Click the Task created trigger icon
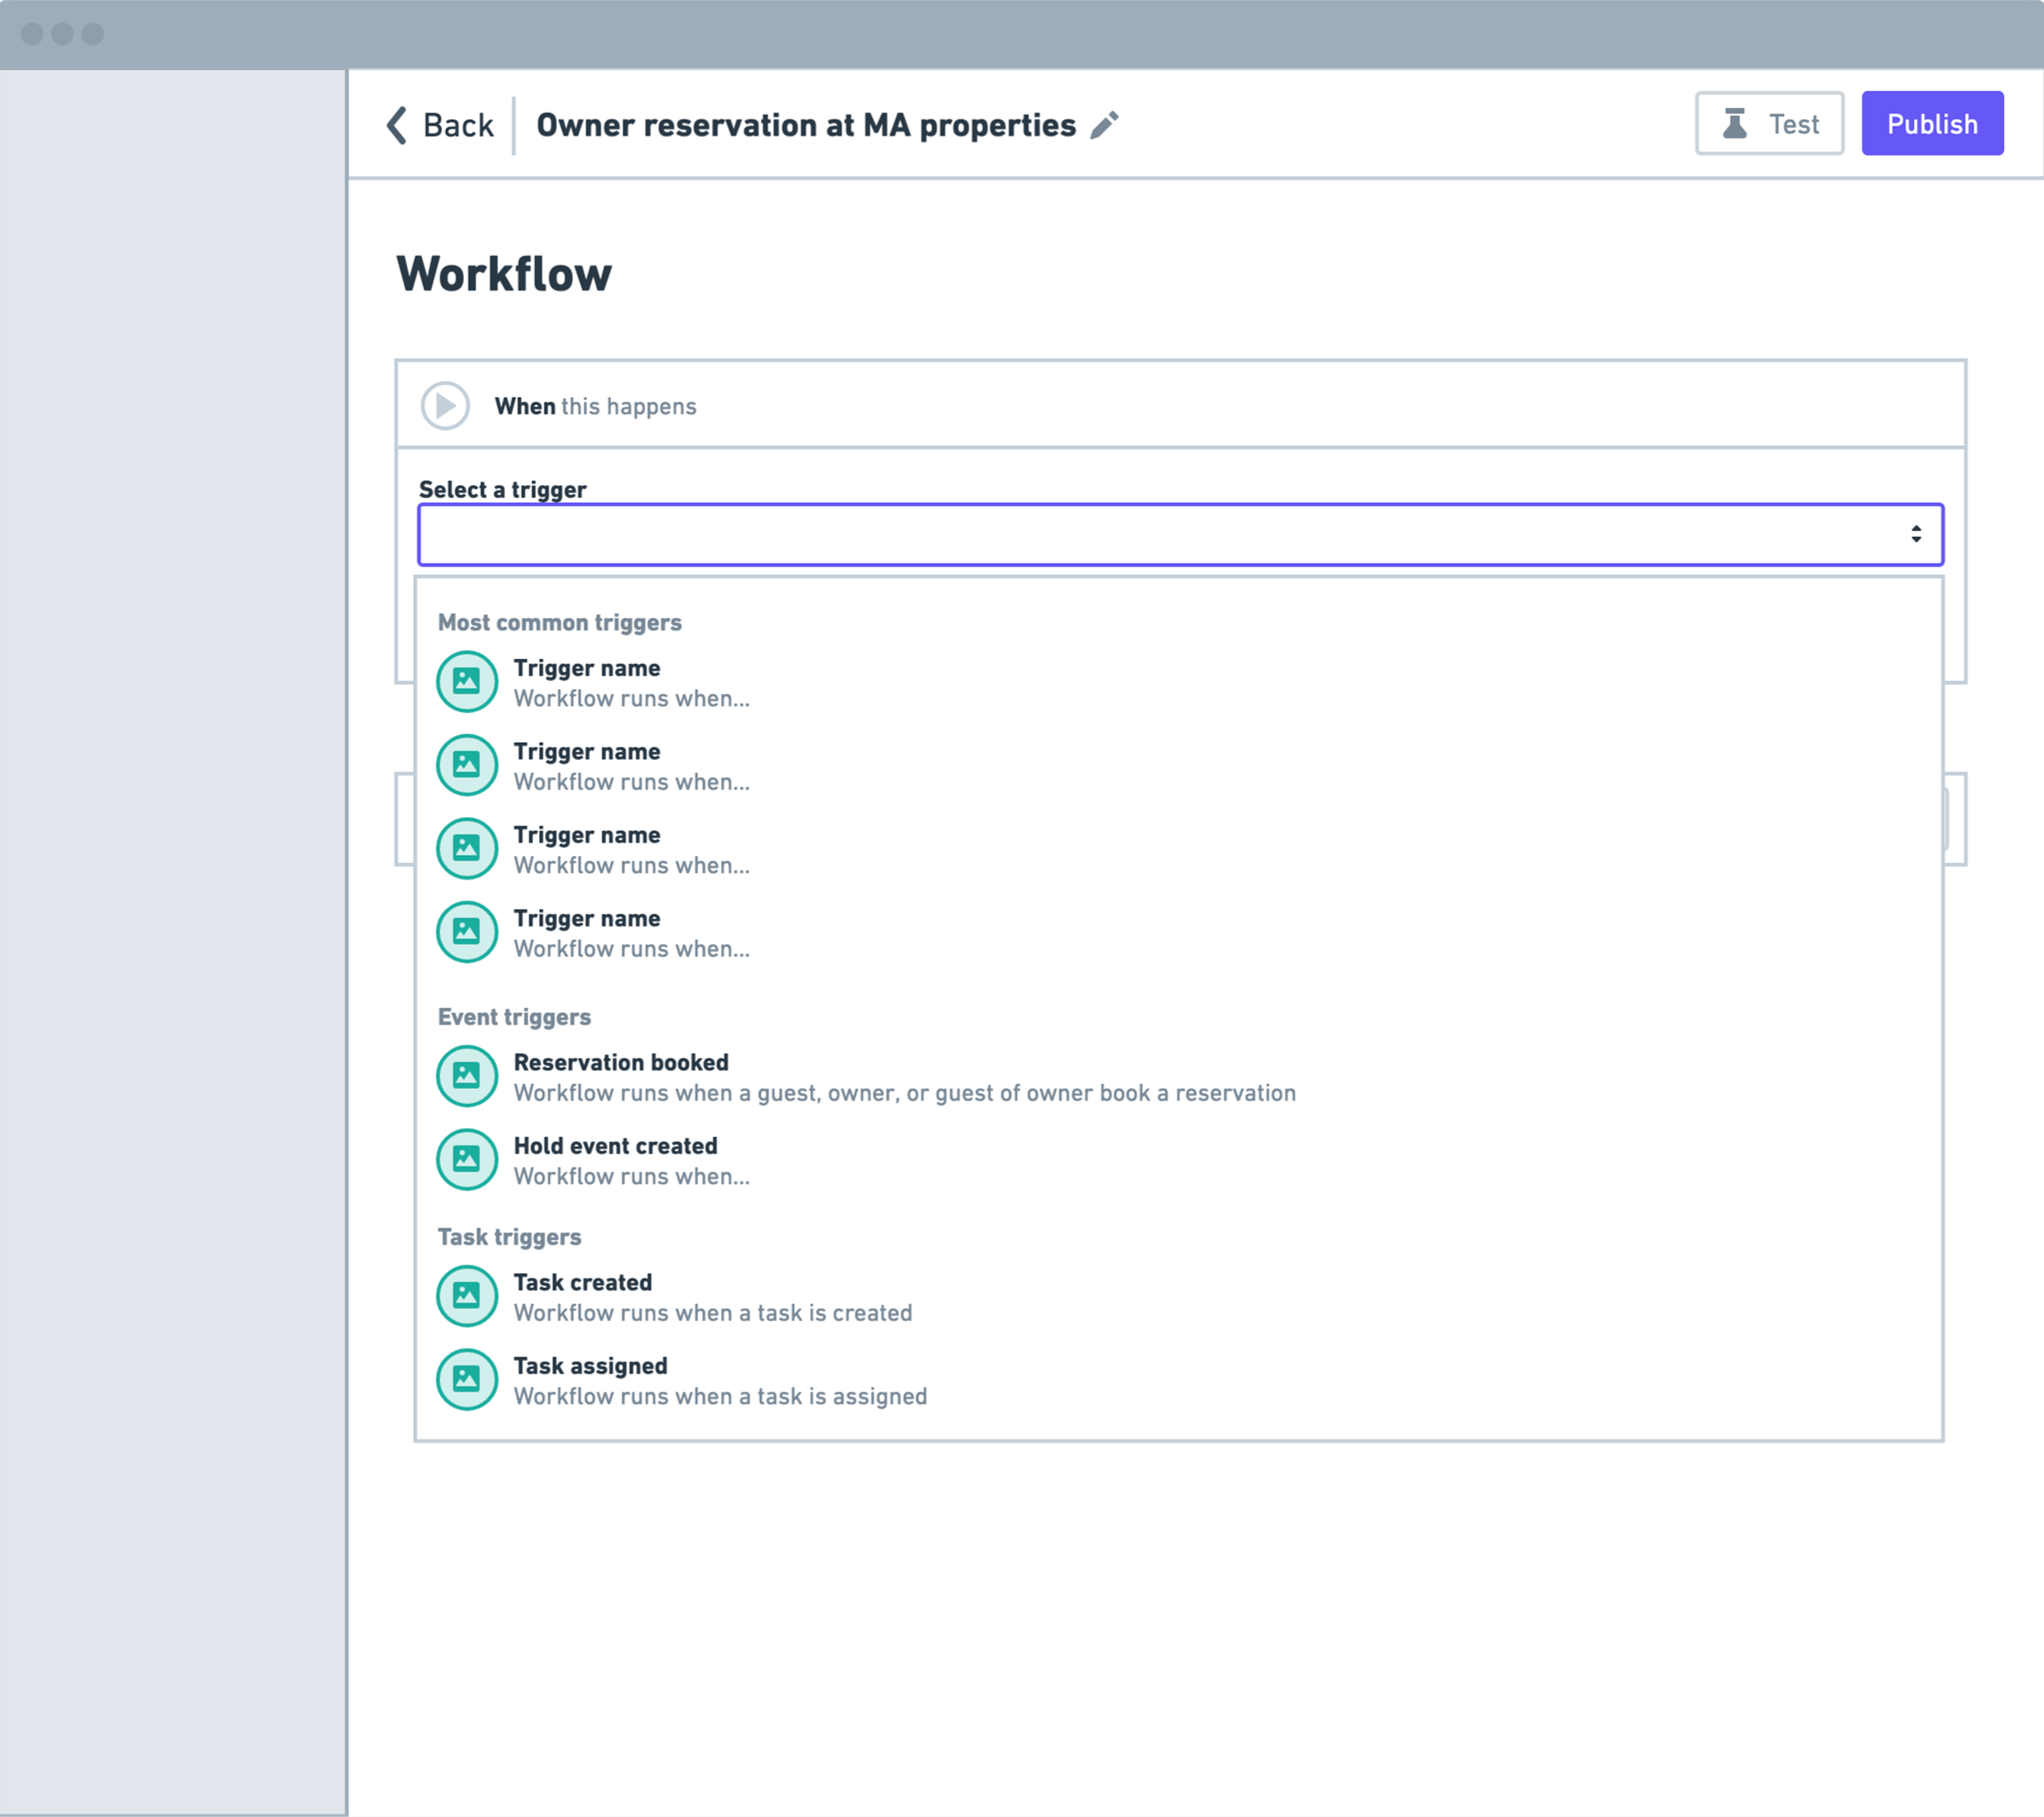 tap(467, 1296)
